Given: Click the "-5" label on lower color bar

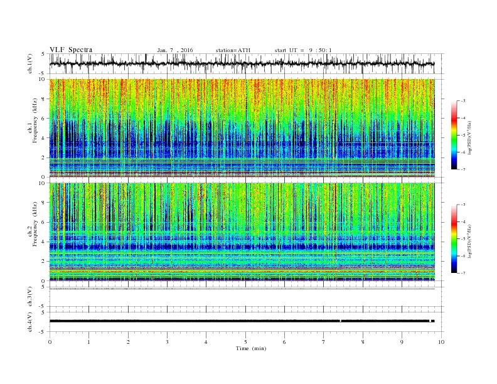Looking at the screenshot, I should click(463, 239).
